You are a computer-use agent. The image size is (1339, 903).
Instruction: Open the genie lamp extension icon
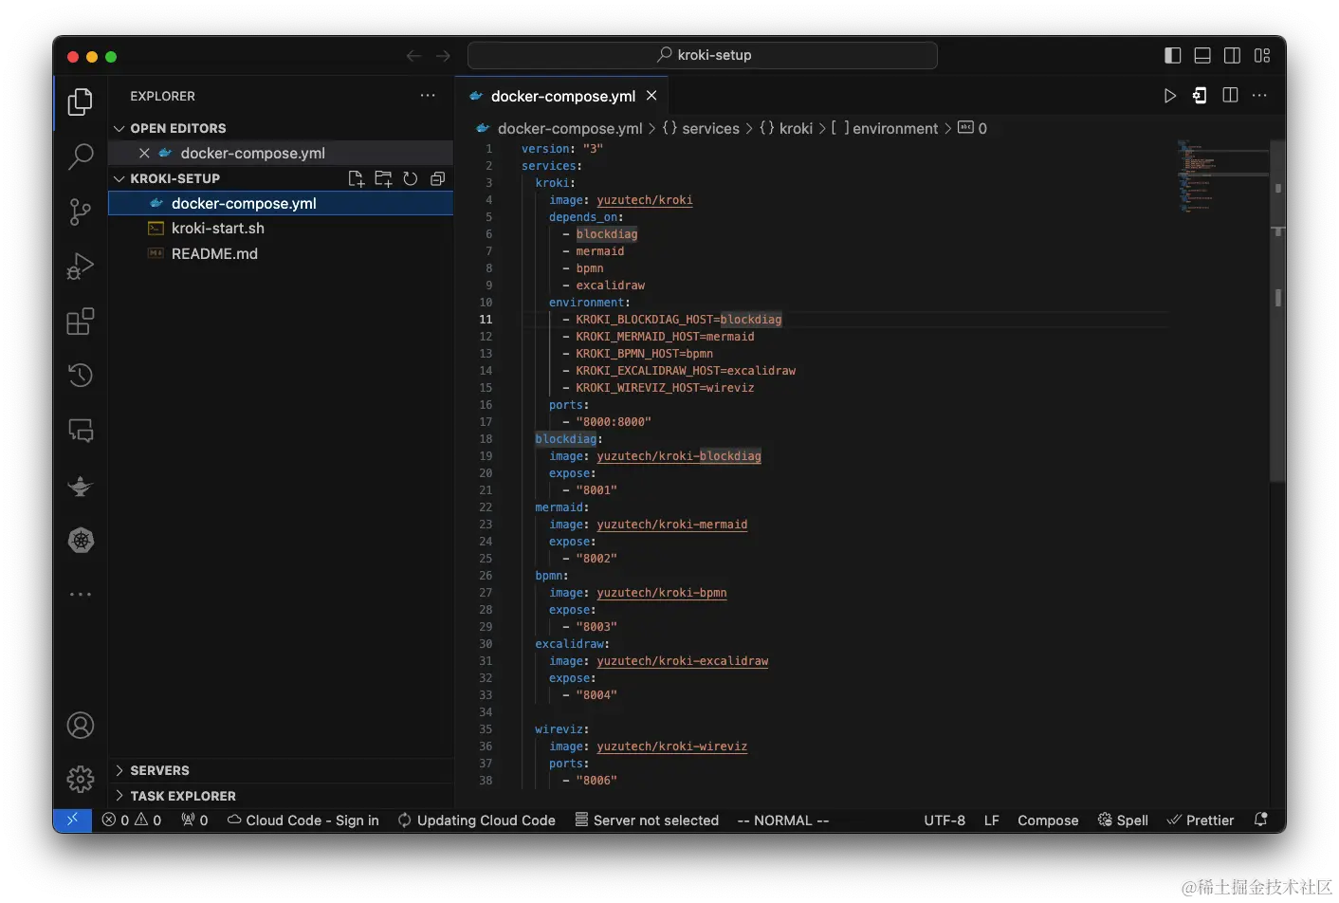[81, 486]
